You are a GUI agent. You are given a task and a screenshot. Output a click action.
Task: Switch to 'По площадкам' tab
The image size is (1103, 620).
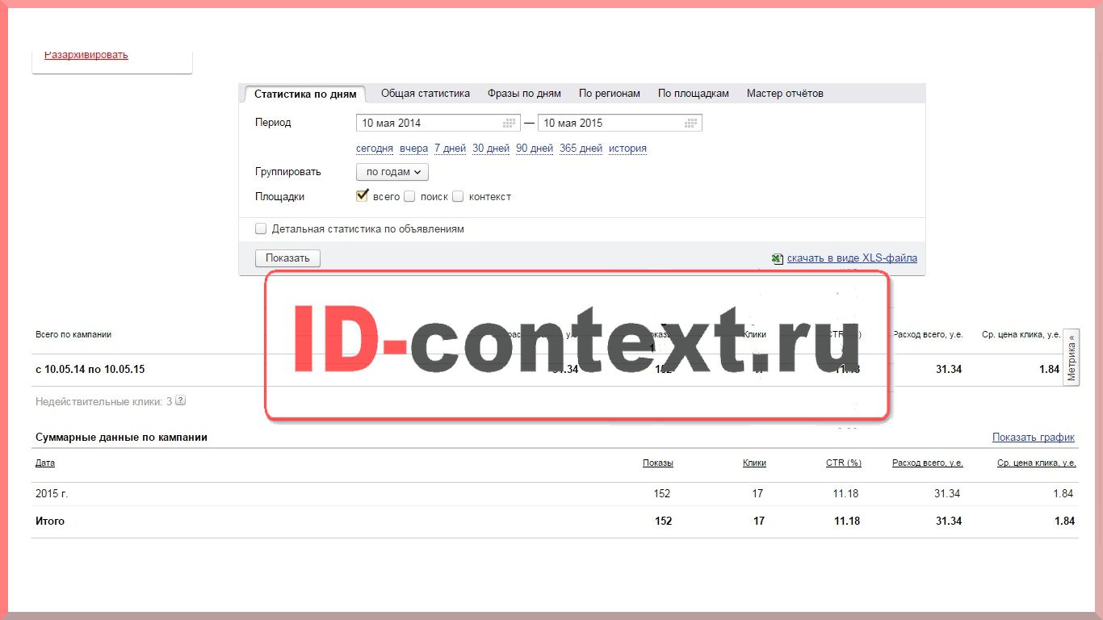pyautogui.click(x=694, y=93)
